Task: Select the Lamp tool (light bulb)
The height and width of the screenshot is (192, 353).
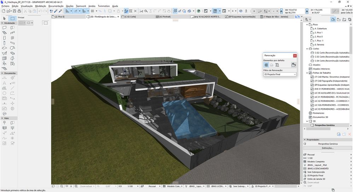Action: coord(12,128)
